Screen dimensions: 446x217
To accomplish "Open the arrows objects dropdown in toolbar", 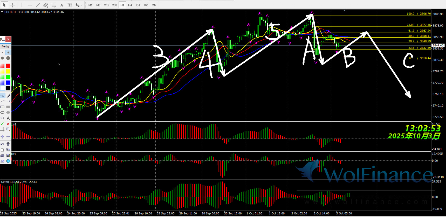I will point(82,5).
